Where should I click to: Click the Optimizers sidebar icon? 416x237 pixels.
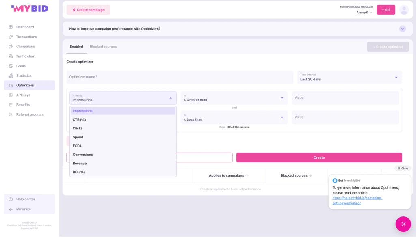11,85
